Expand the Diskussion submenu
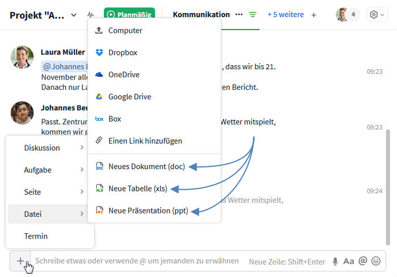397x277 pixels. click(50, 148)
